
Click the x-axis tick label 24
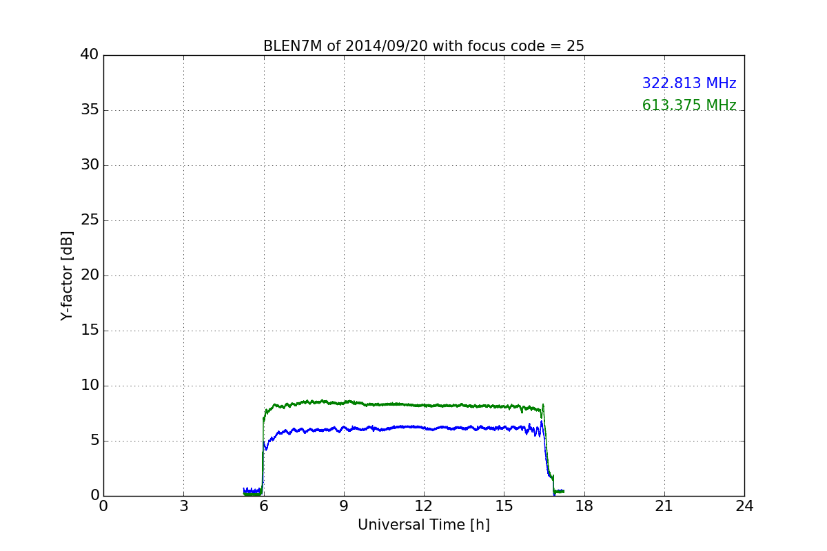point(744,506)
